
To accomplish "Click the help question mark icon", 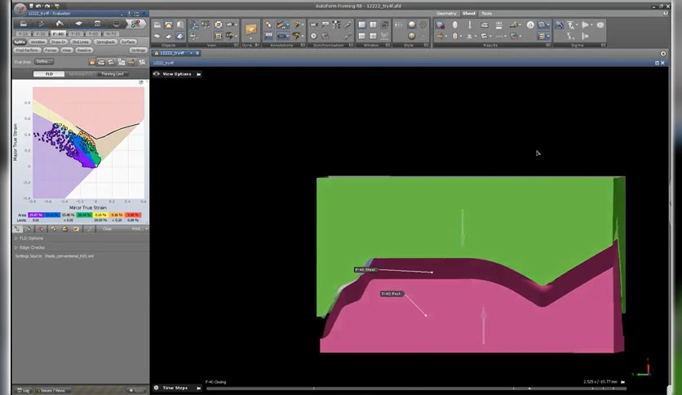I will pos(666,13).
